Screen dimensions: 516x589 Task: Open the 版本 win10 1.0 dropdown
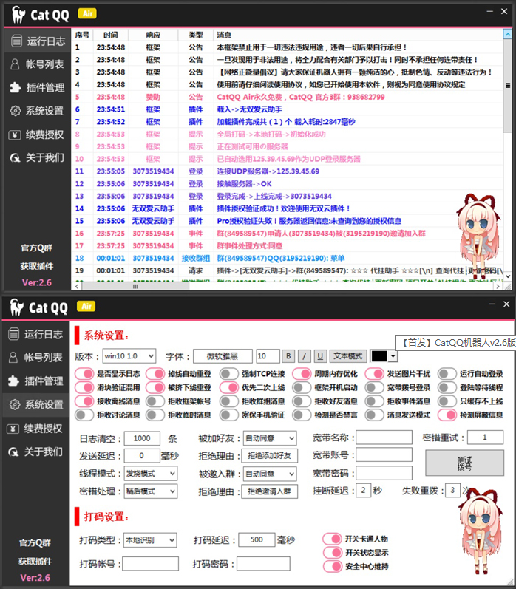[x=129, y=355]
